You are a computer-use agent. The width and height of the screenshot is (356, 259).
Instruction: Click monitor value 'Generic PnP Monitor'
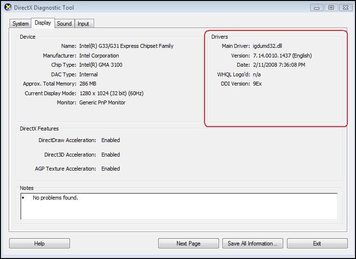[x=102, y=102]
